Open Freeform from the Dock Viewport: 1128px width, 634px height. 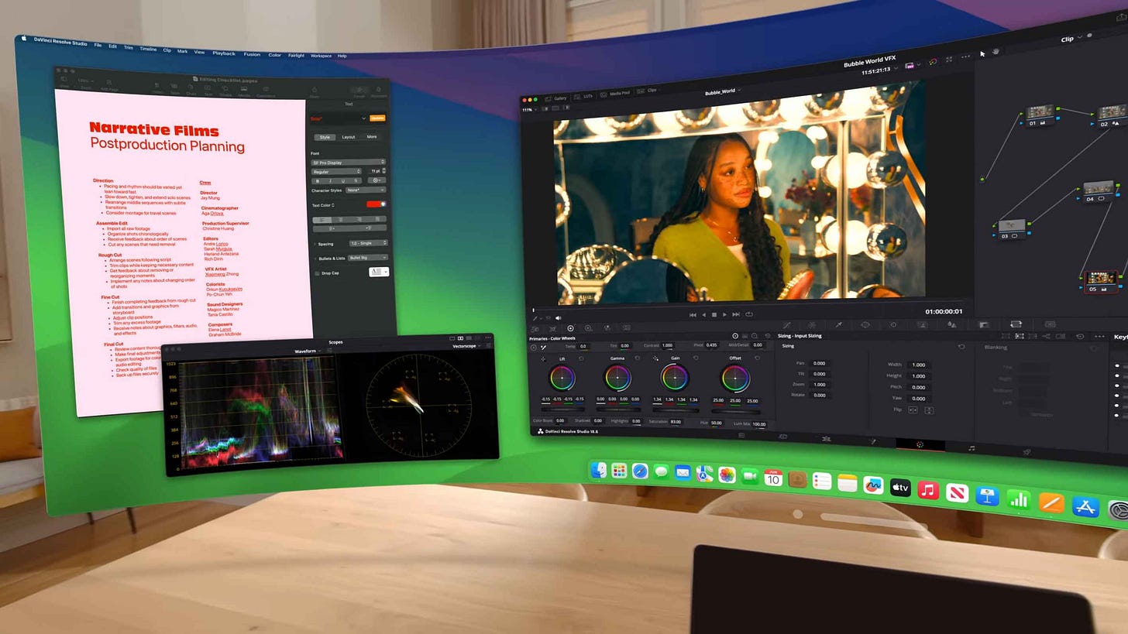click(873, 485)
